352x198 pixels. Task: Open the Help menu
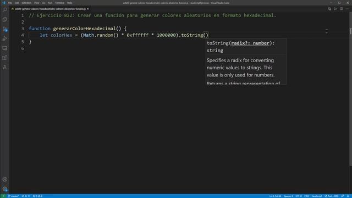(70, 3)
